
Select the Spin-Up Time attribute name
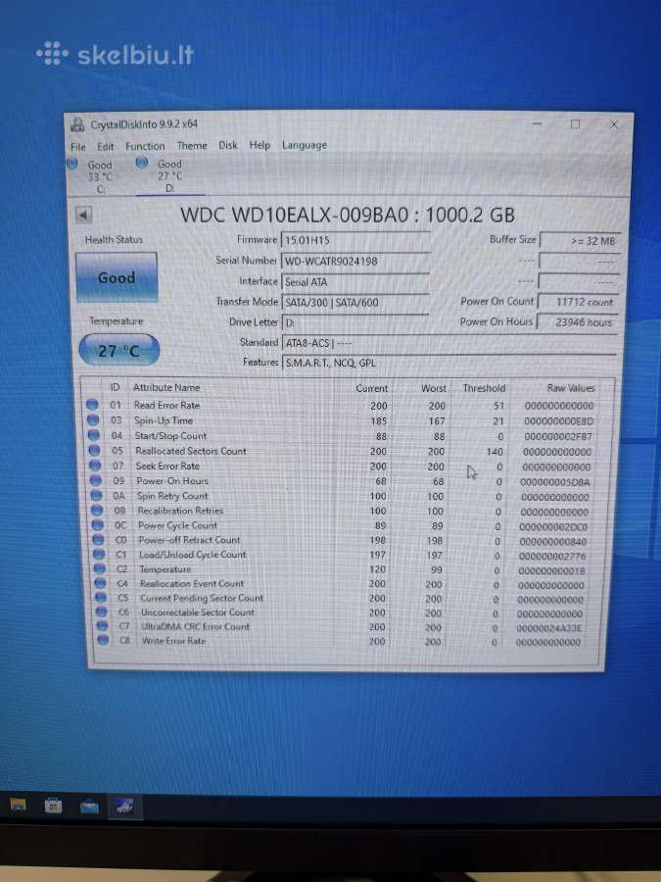coord(164,420)
